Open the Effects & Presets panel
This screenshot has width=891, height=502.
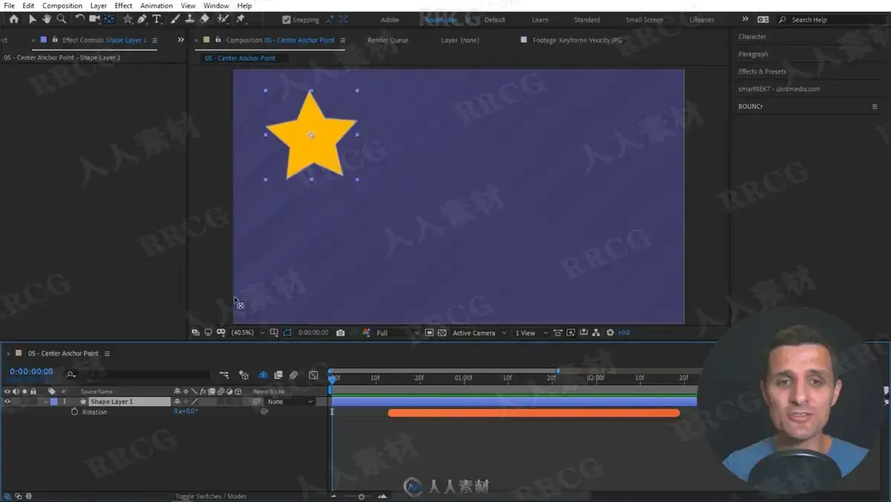762,71
